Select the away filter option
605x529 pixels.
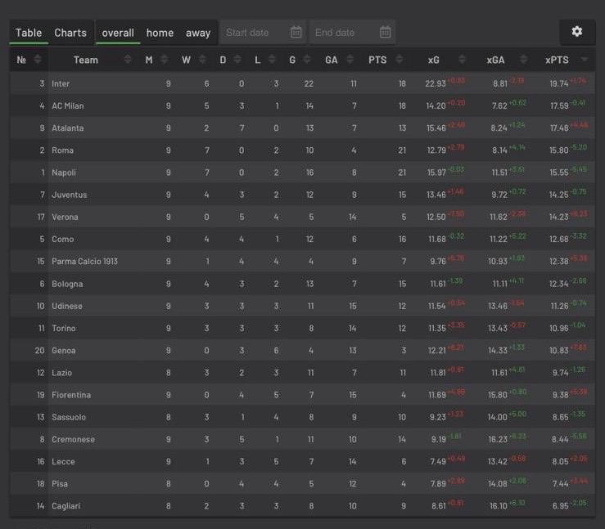198,33
